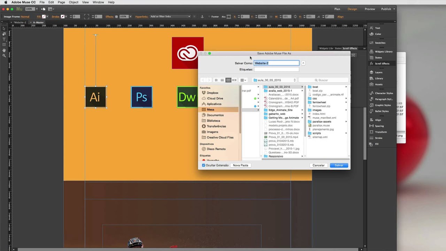Switch to the *Website-2 document tab
Viewport: 446px width, 251px height.
click(x=20, y=22)
